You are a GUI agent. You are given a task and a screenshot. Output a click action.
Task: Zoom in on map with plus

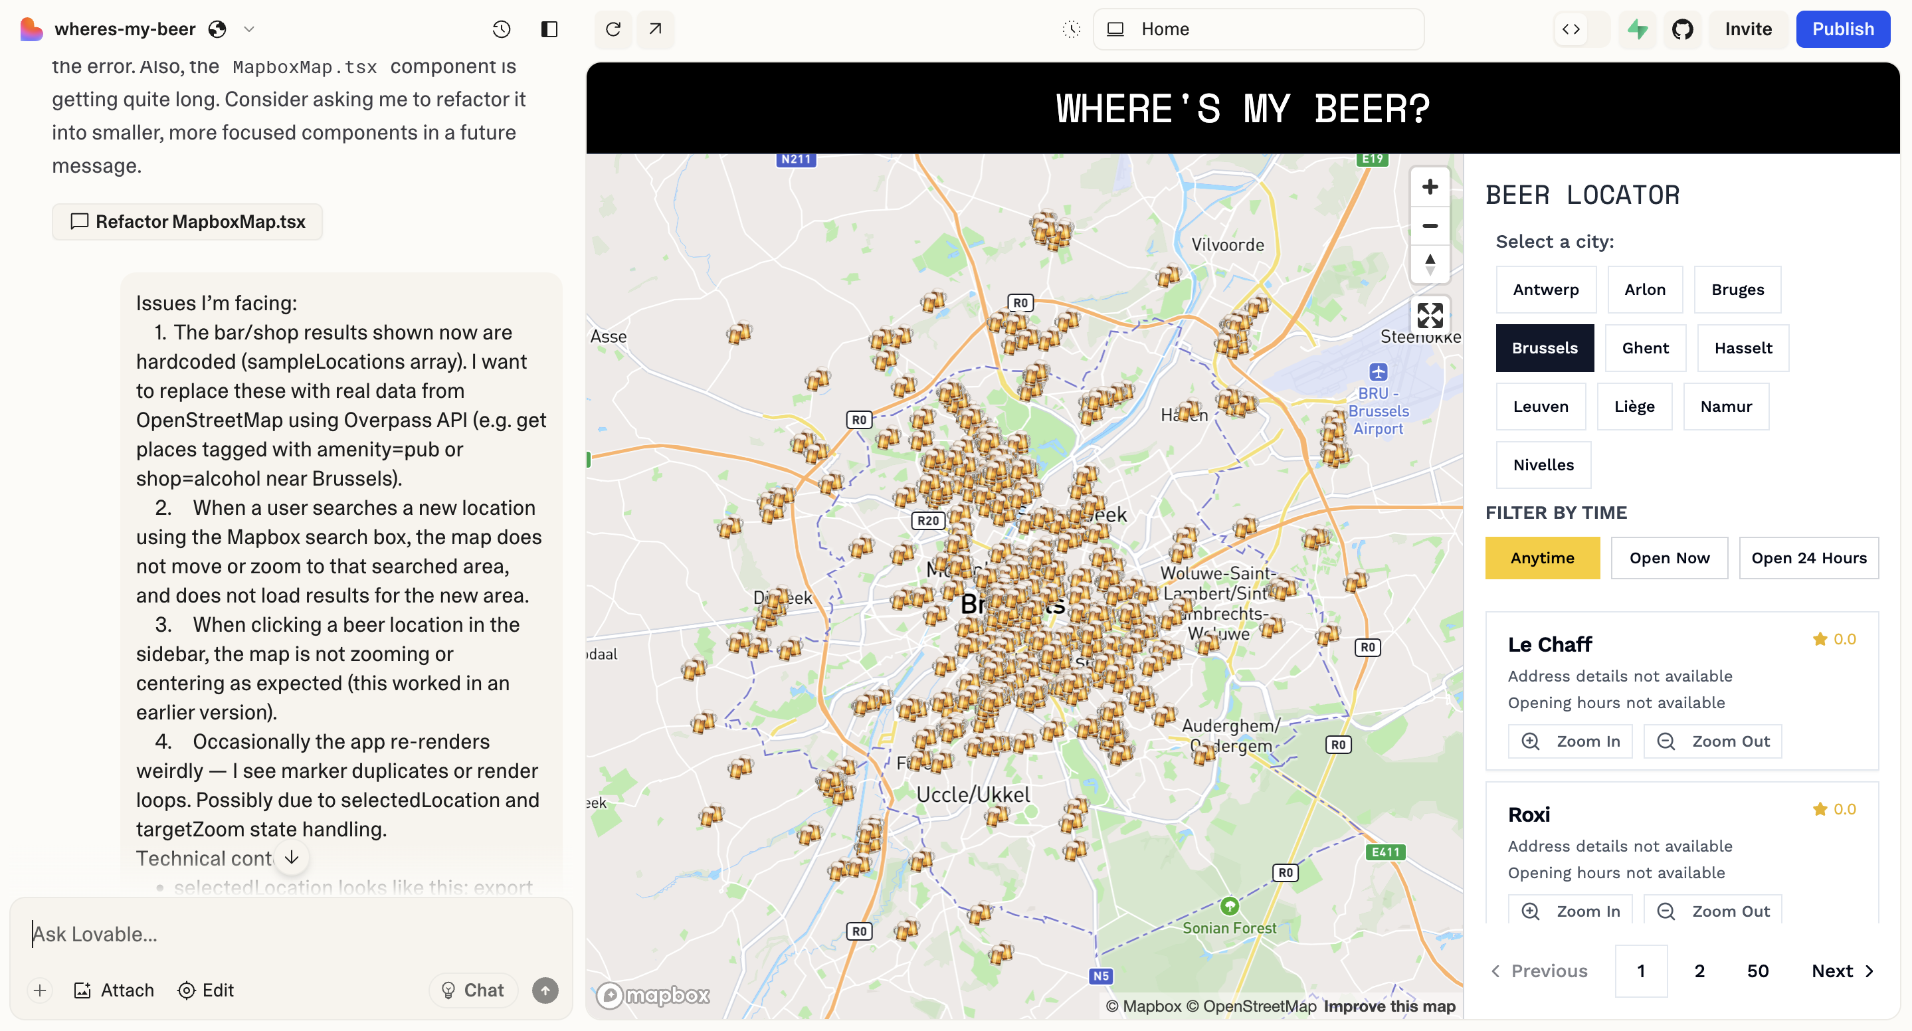1430,186
